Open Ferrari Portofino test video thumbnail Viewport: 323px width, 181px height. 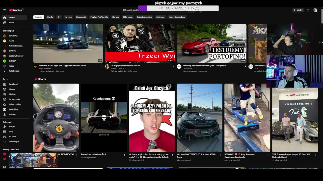(211, 43)
